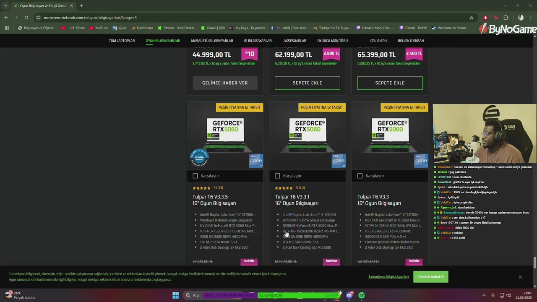Click the 5.0 (3) star rating

[x=208, y=188]
